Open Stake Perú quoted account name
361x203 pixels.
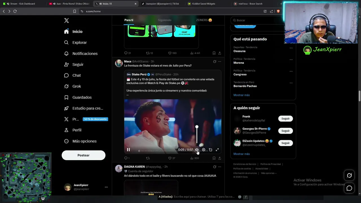point(139,74)
